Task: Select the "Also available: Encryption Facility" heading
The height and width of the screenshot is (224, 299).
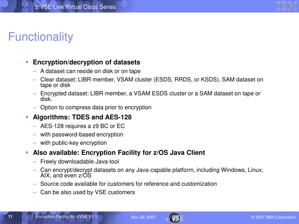Action: 119,153
